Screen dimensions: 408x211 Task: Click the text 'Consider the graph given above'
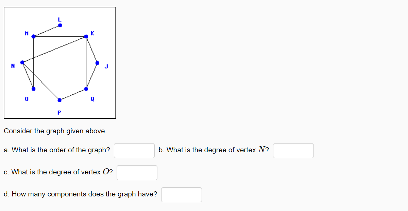[x=55, y=131]
